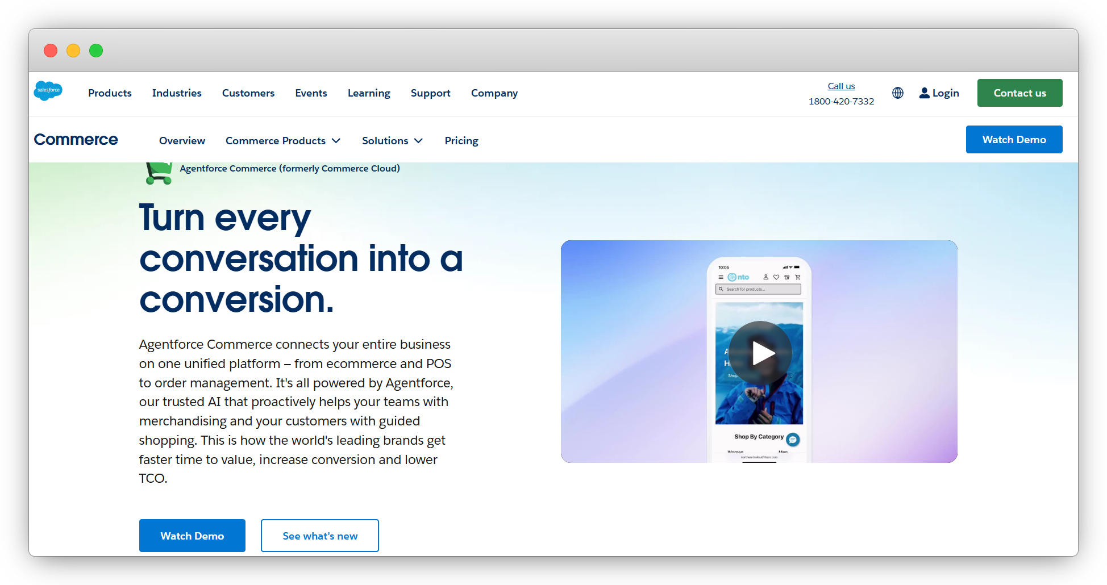Click the green Contact us button
The image size is (1107, 585).
click(x=1019, y=93)
